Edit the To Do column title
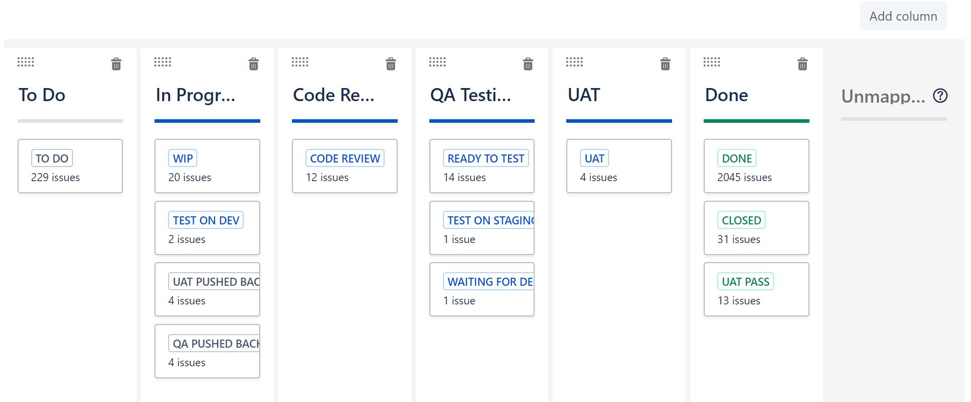971x402 pixels. point(42,95)
